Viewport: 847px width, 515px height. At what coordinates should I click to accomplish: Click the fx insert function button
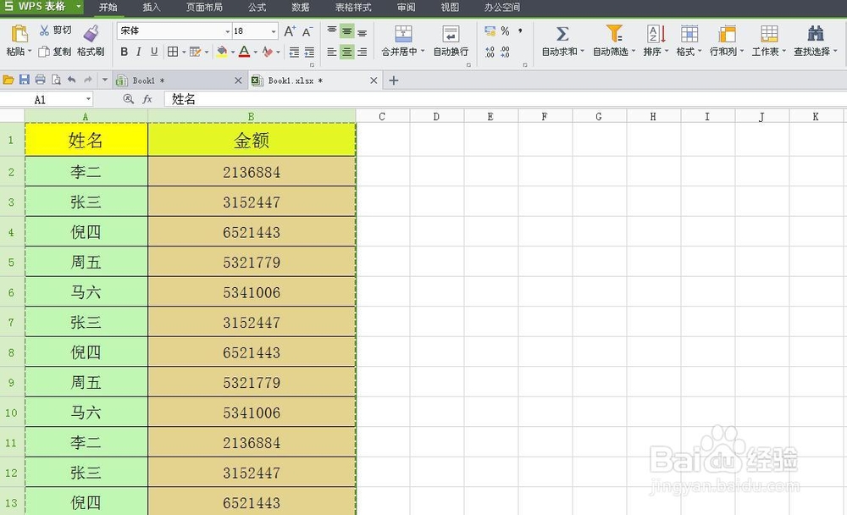pos(147,99)
